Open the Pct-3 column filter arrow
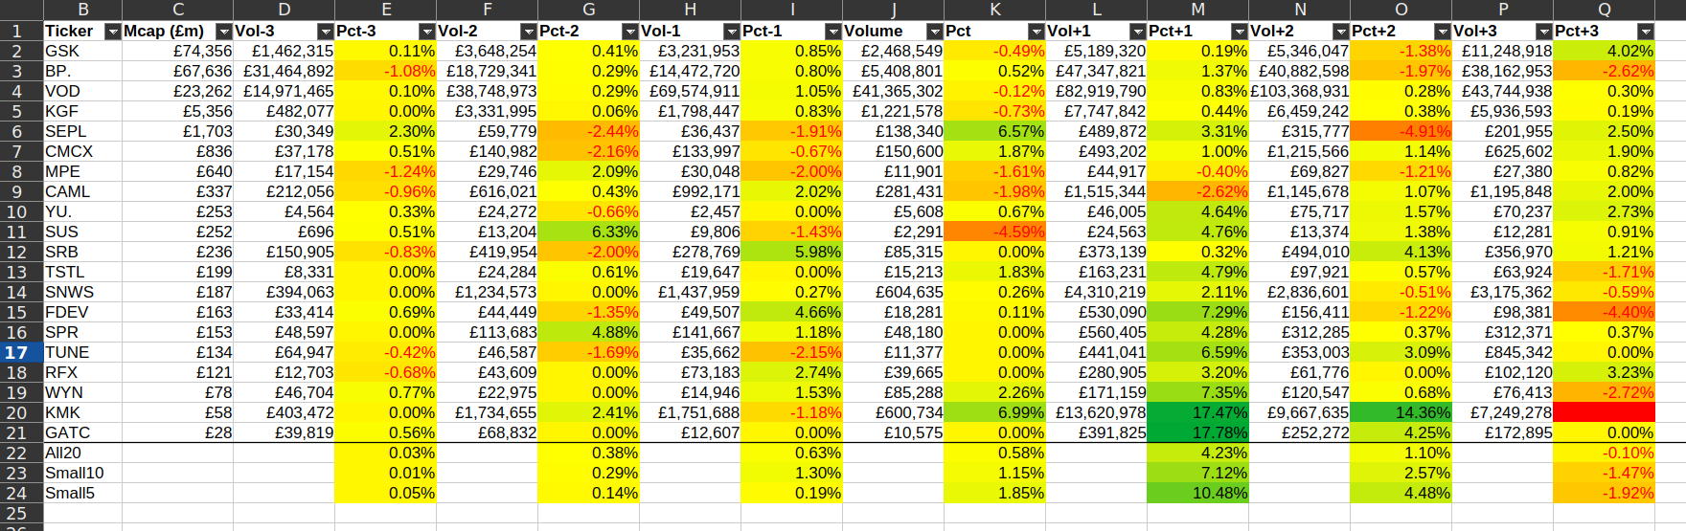The width and height of the screenshot is (1686, 531). pos(426,32)
